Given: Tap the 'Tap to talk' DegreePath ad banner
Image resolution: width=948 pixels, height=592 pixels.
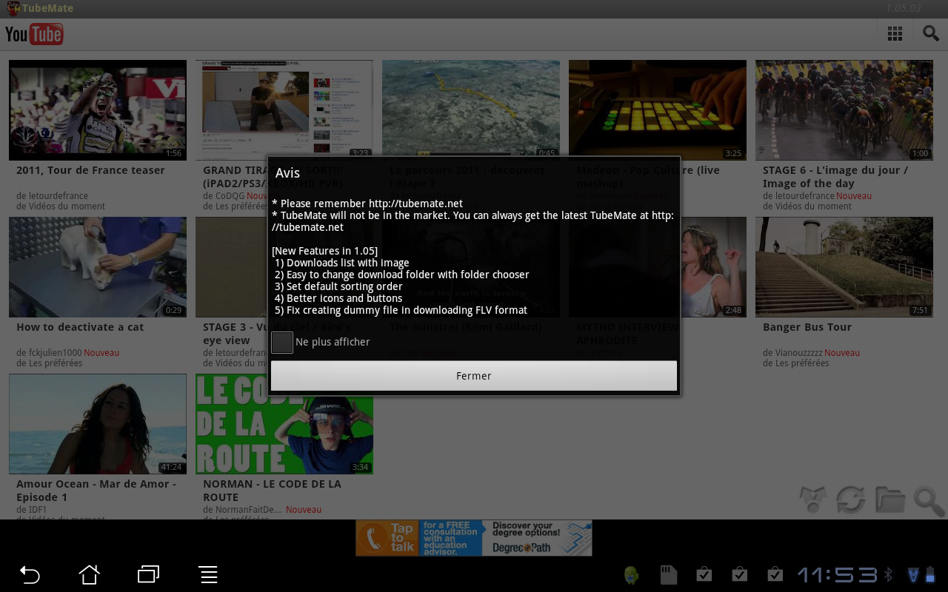Looking at the screenshot, I should click(x=474, y=538).
